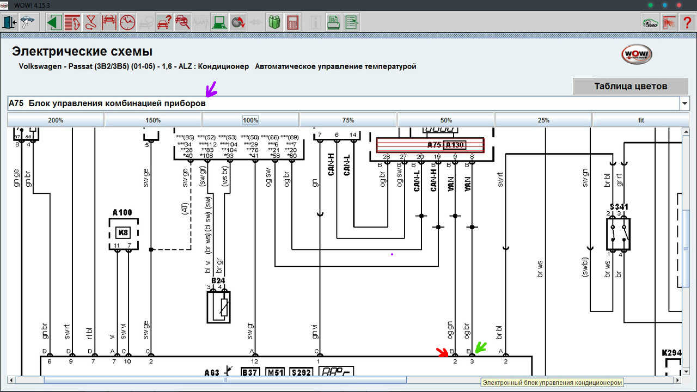Open help with red question mark
This screenshot has width=697, height=392.
[687, 22]
